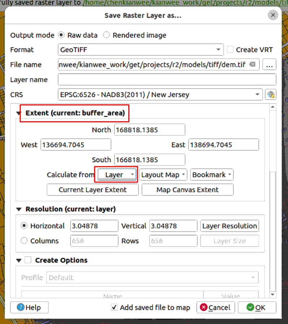Clear the File name field text
This screenshot has height=324, width=288.
click(x=253, y=64)
